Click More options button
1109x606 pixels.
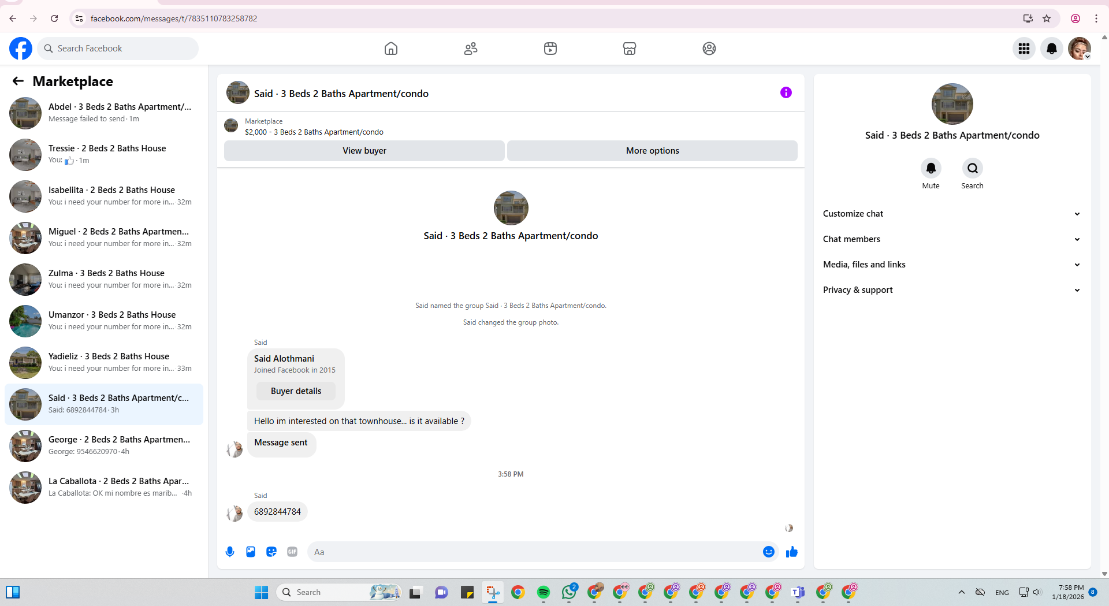[653, 151]
